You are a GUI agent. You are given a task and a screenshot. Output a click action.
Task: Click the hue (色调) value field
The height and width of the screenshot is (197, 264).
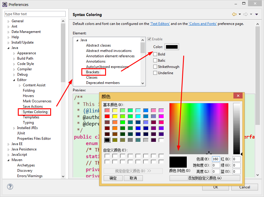[x=216, y=159]
